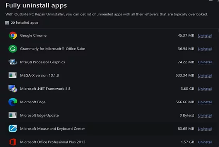Click the 83.65 MB size value
The height and width of the screenshot is (147, 219).
(186, 128)
